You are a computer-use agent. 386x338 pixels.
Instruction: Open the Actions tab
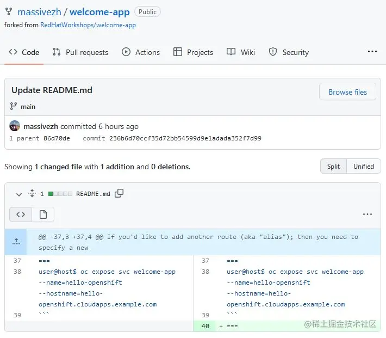coord(141,52)
